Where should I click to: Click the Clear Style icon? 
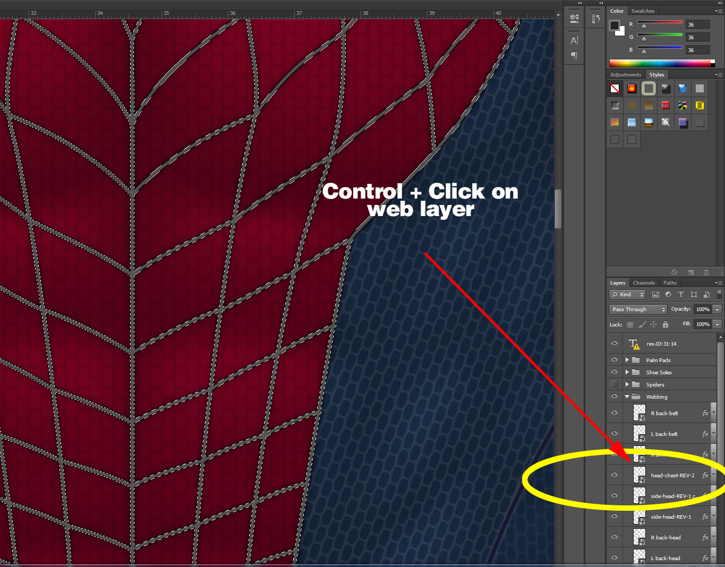674,272
